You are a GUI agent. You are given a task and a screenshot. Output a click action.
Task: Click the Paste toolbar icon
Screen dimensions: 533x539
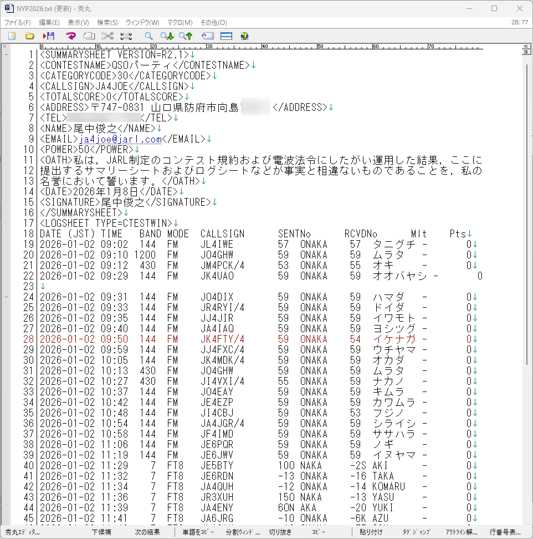tap(126, 36)
